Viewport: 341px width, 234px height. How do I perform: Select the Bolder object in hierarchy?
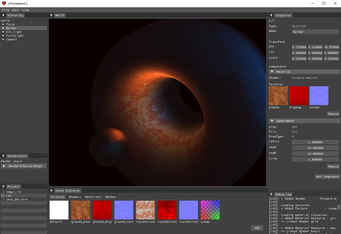click(x=24, y=28)
